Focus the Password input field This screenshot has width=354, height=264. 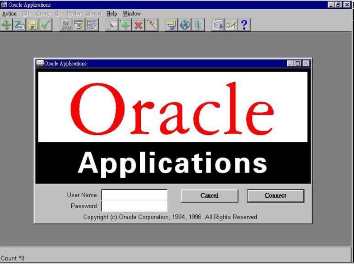[x=135, y=206]
